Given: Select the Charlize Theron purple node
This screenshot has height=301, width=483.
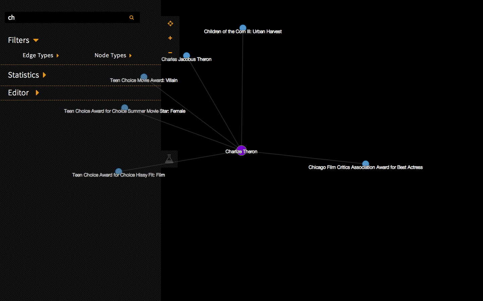Looking at the screenshot, I should [241, 150].
